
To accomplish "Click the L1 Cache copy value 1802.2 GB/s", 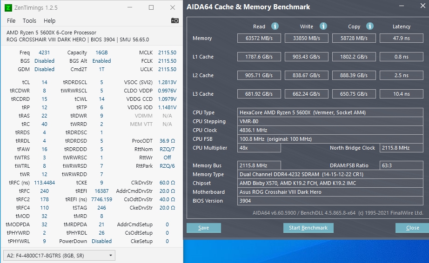I will point(354,57).
